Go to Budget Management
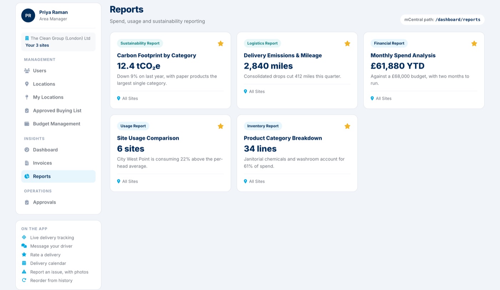This screenshot has height=290, width=500. (x=59, y=124)
